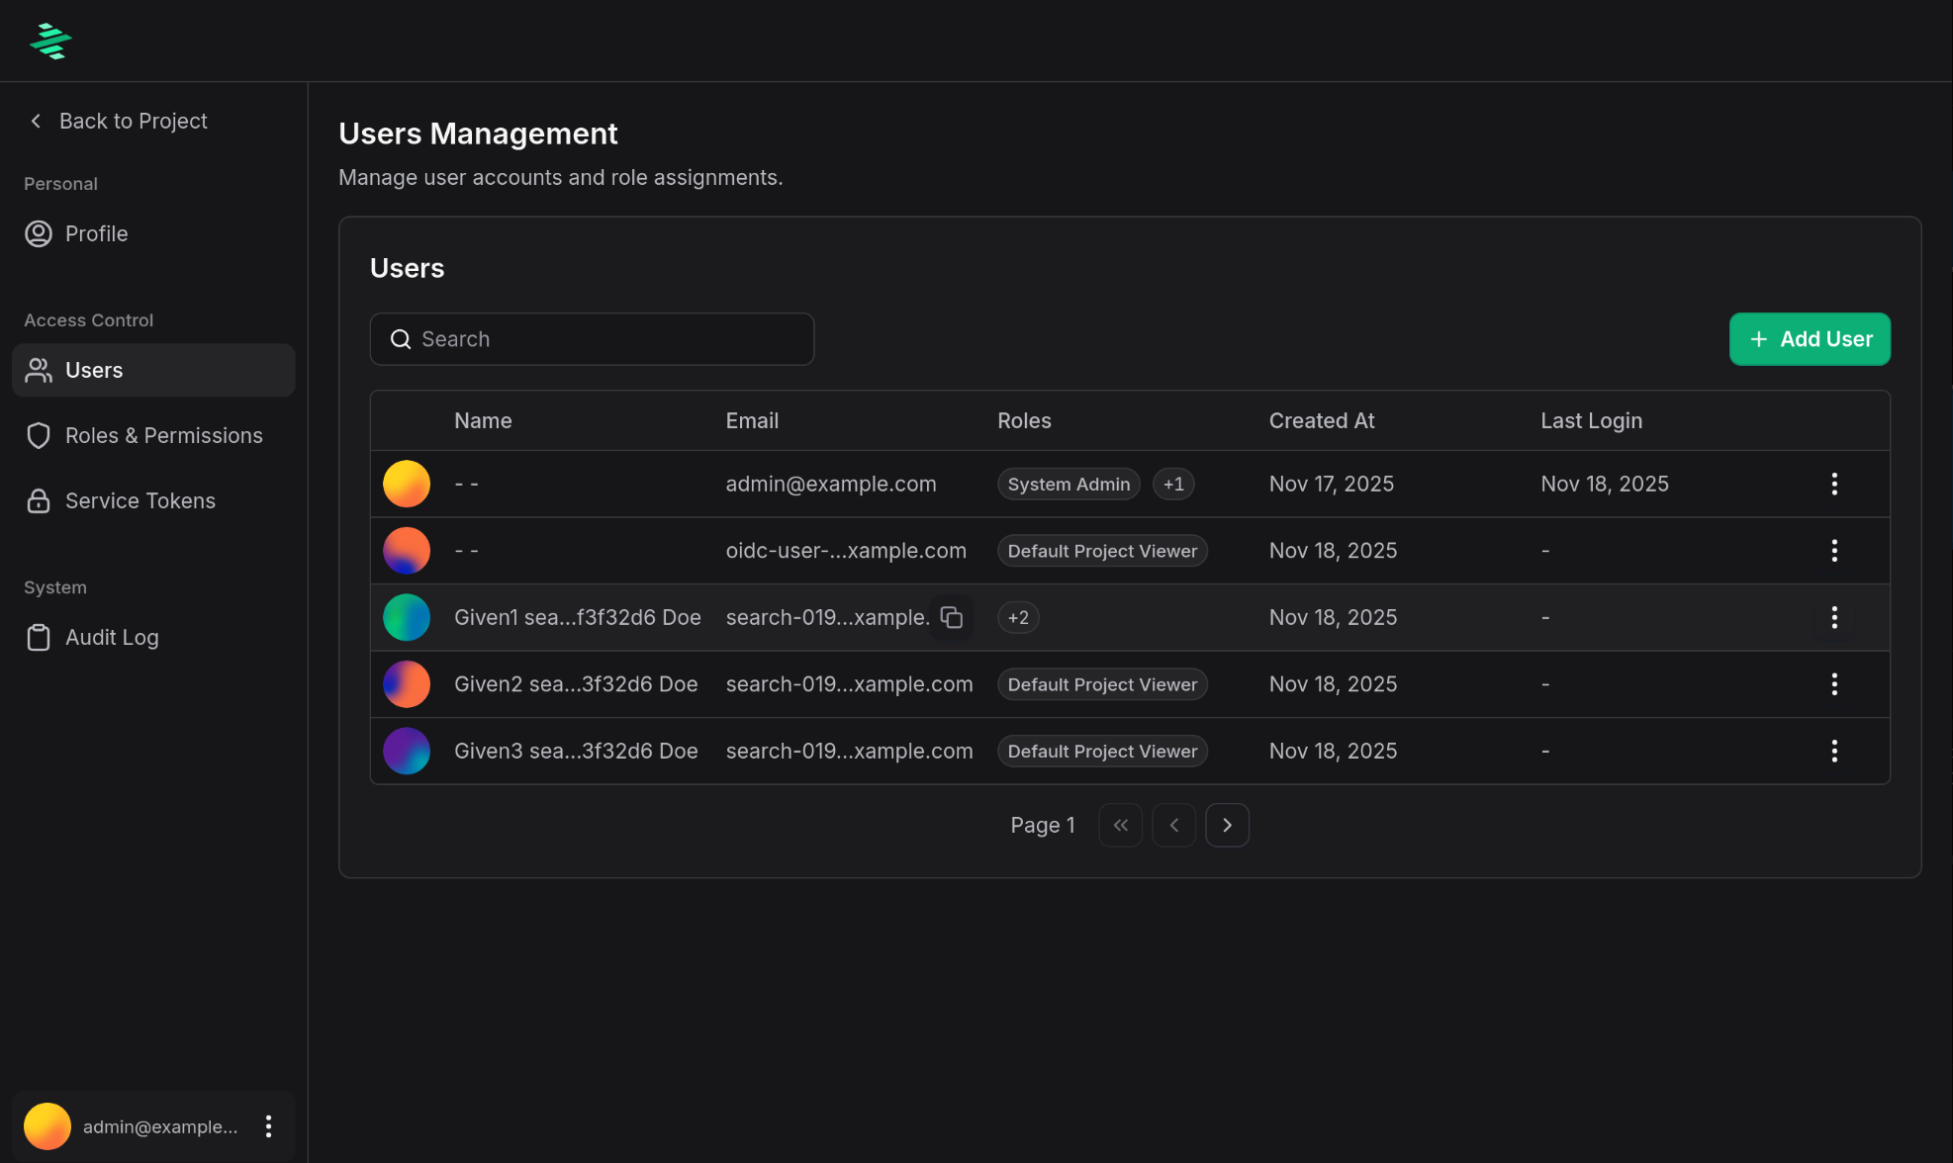This screenshot has width=1953, height=1163.
Task: Click into the Search users field
Action: point(592,338)
